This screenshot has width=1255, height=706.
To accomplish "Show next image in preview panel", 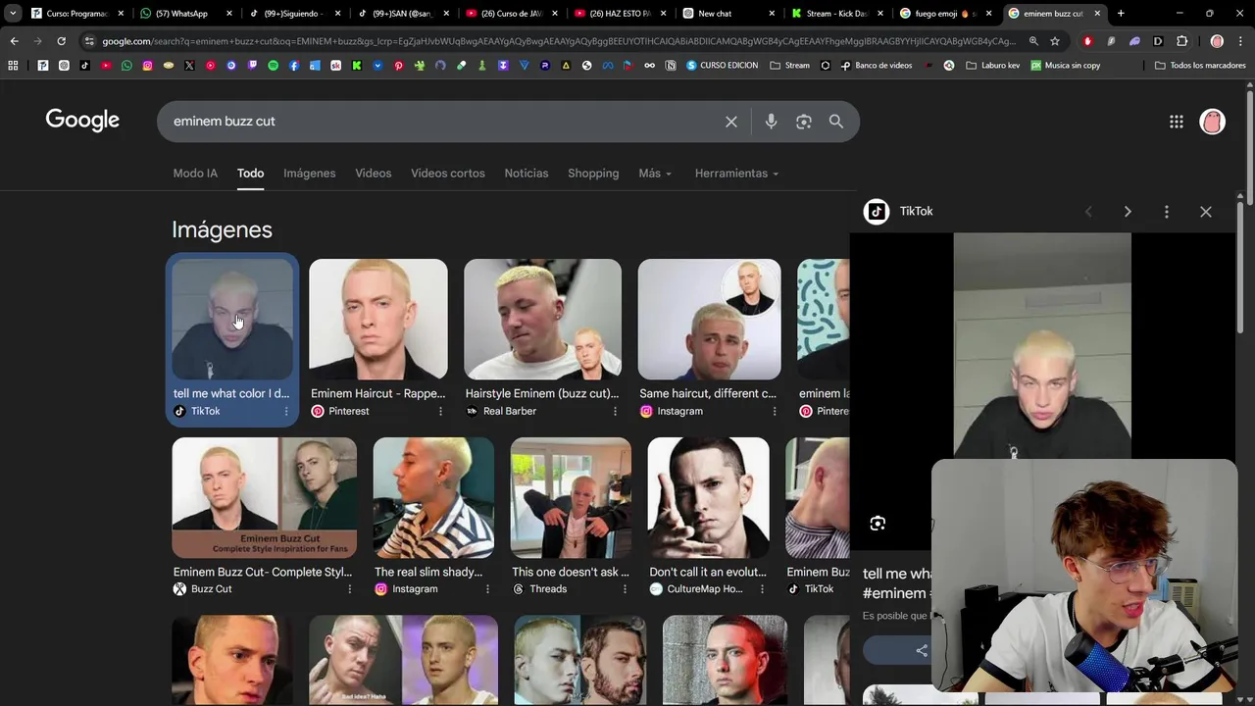I will (x=1128, y=212).
